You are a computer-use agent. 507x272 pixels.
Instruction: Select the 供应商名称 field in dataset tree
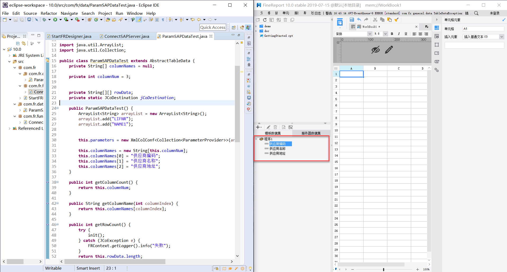277,149
